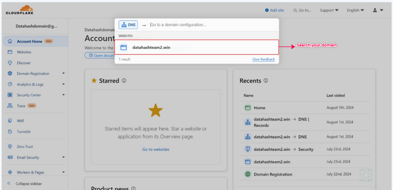Image resolution: width=393 pixels, height=190 pixels.
Task: Click the Turnstile icon in sidebar
Action: (x=10, y=131)
